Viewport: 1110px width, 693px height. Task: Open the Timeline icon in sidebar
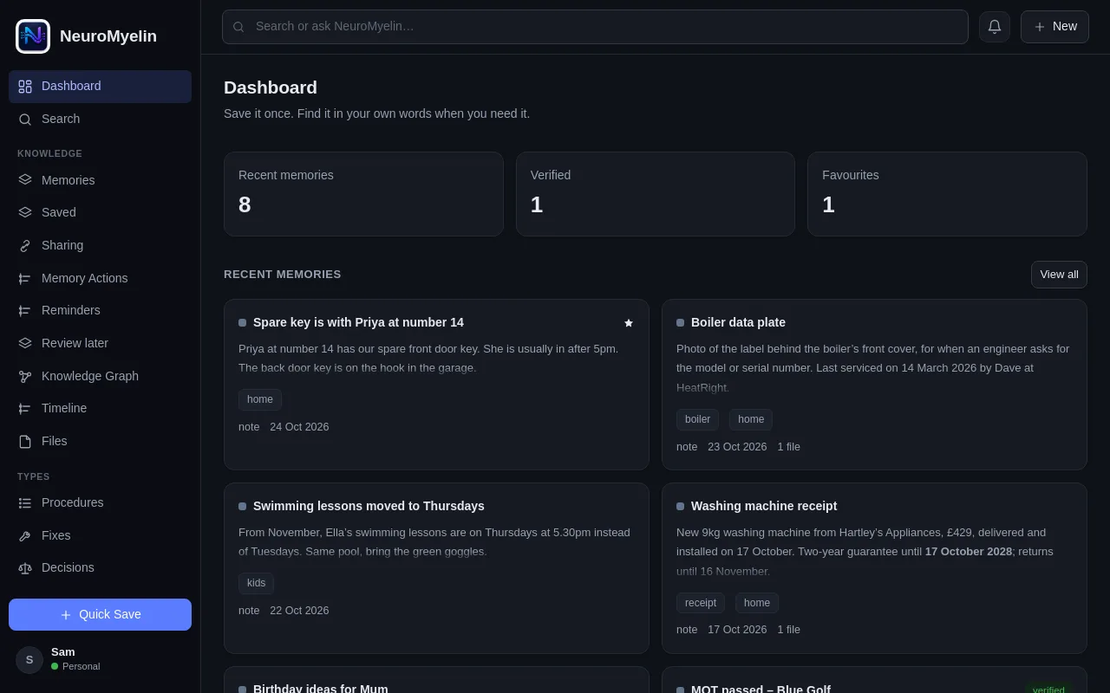click(x=25, y=409)
